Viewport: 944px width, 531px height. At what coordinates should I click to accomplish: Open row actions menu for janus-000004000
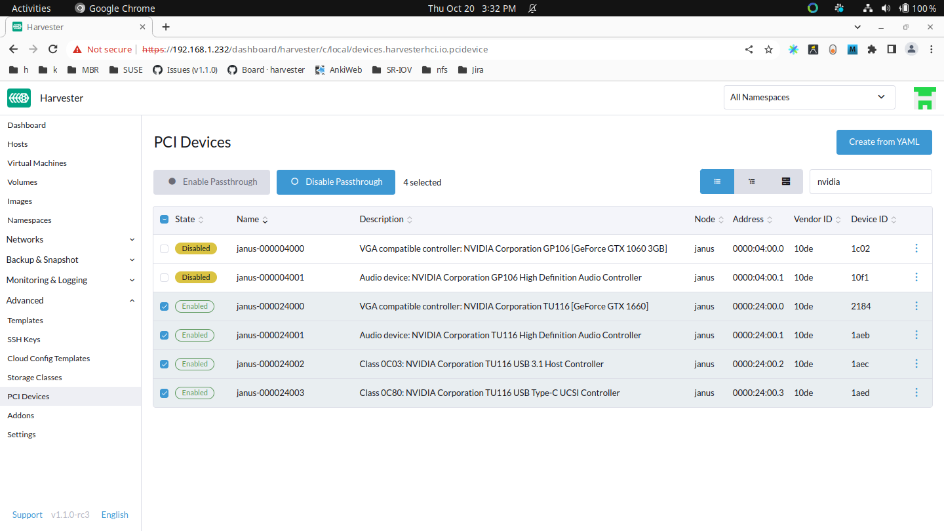click(x=916, y=248)
